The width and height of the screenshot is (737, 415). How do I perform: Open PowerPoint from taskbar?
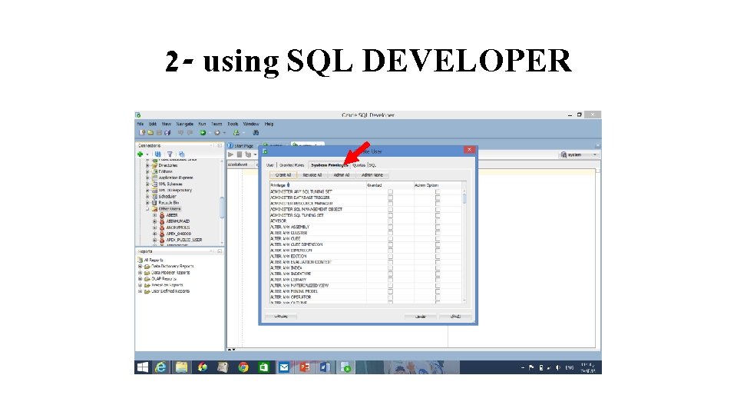(x=305, y=367)
